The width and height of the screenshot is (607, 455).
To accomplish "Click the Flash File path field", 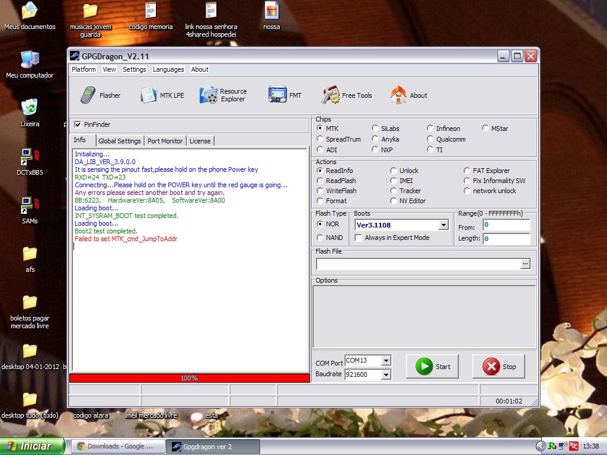I will click(x=418, y=264).
